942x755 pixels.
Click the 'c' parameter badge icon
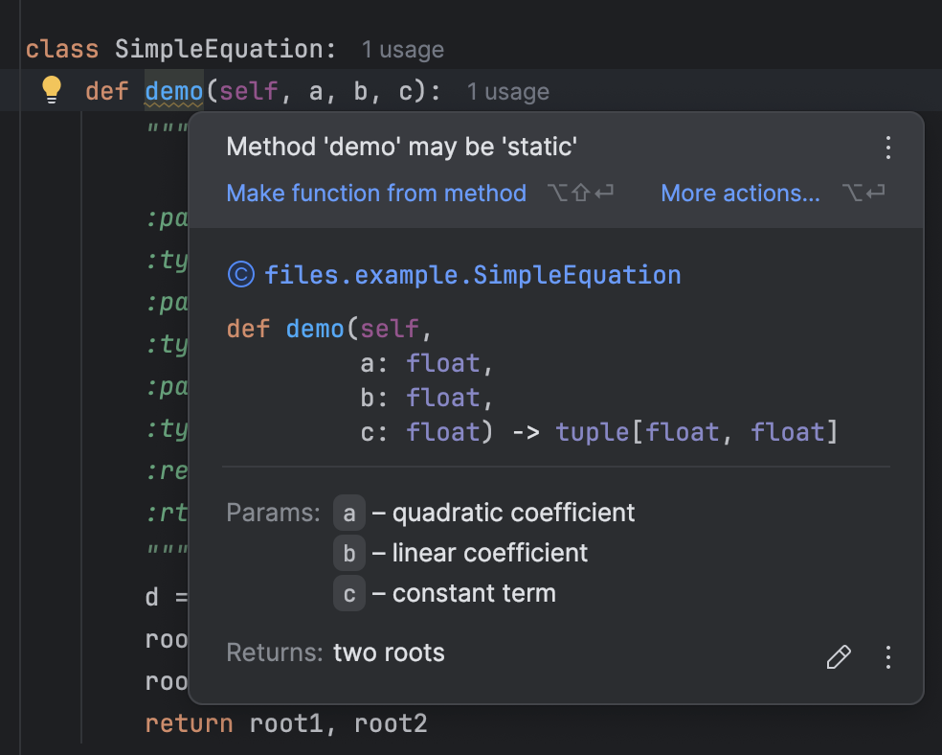click(348, 593)
